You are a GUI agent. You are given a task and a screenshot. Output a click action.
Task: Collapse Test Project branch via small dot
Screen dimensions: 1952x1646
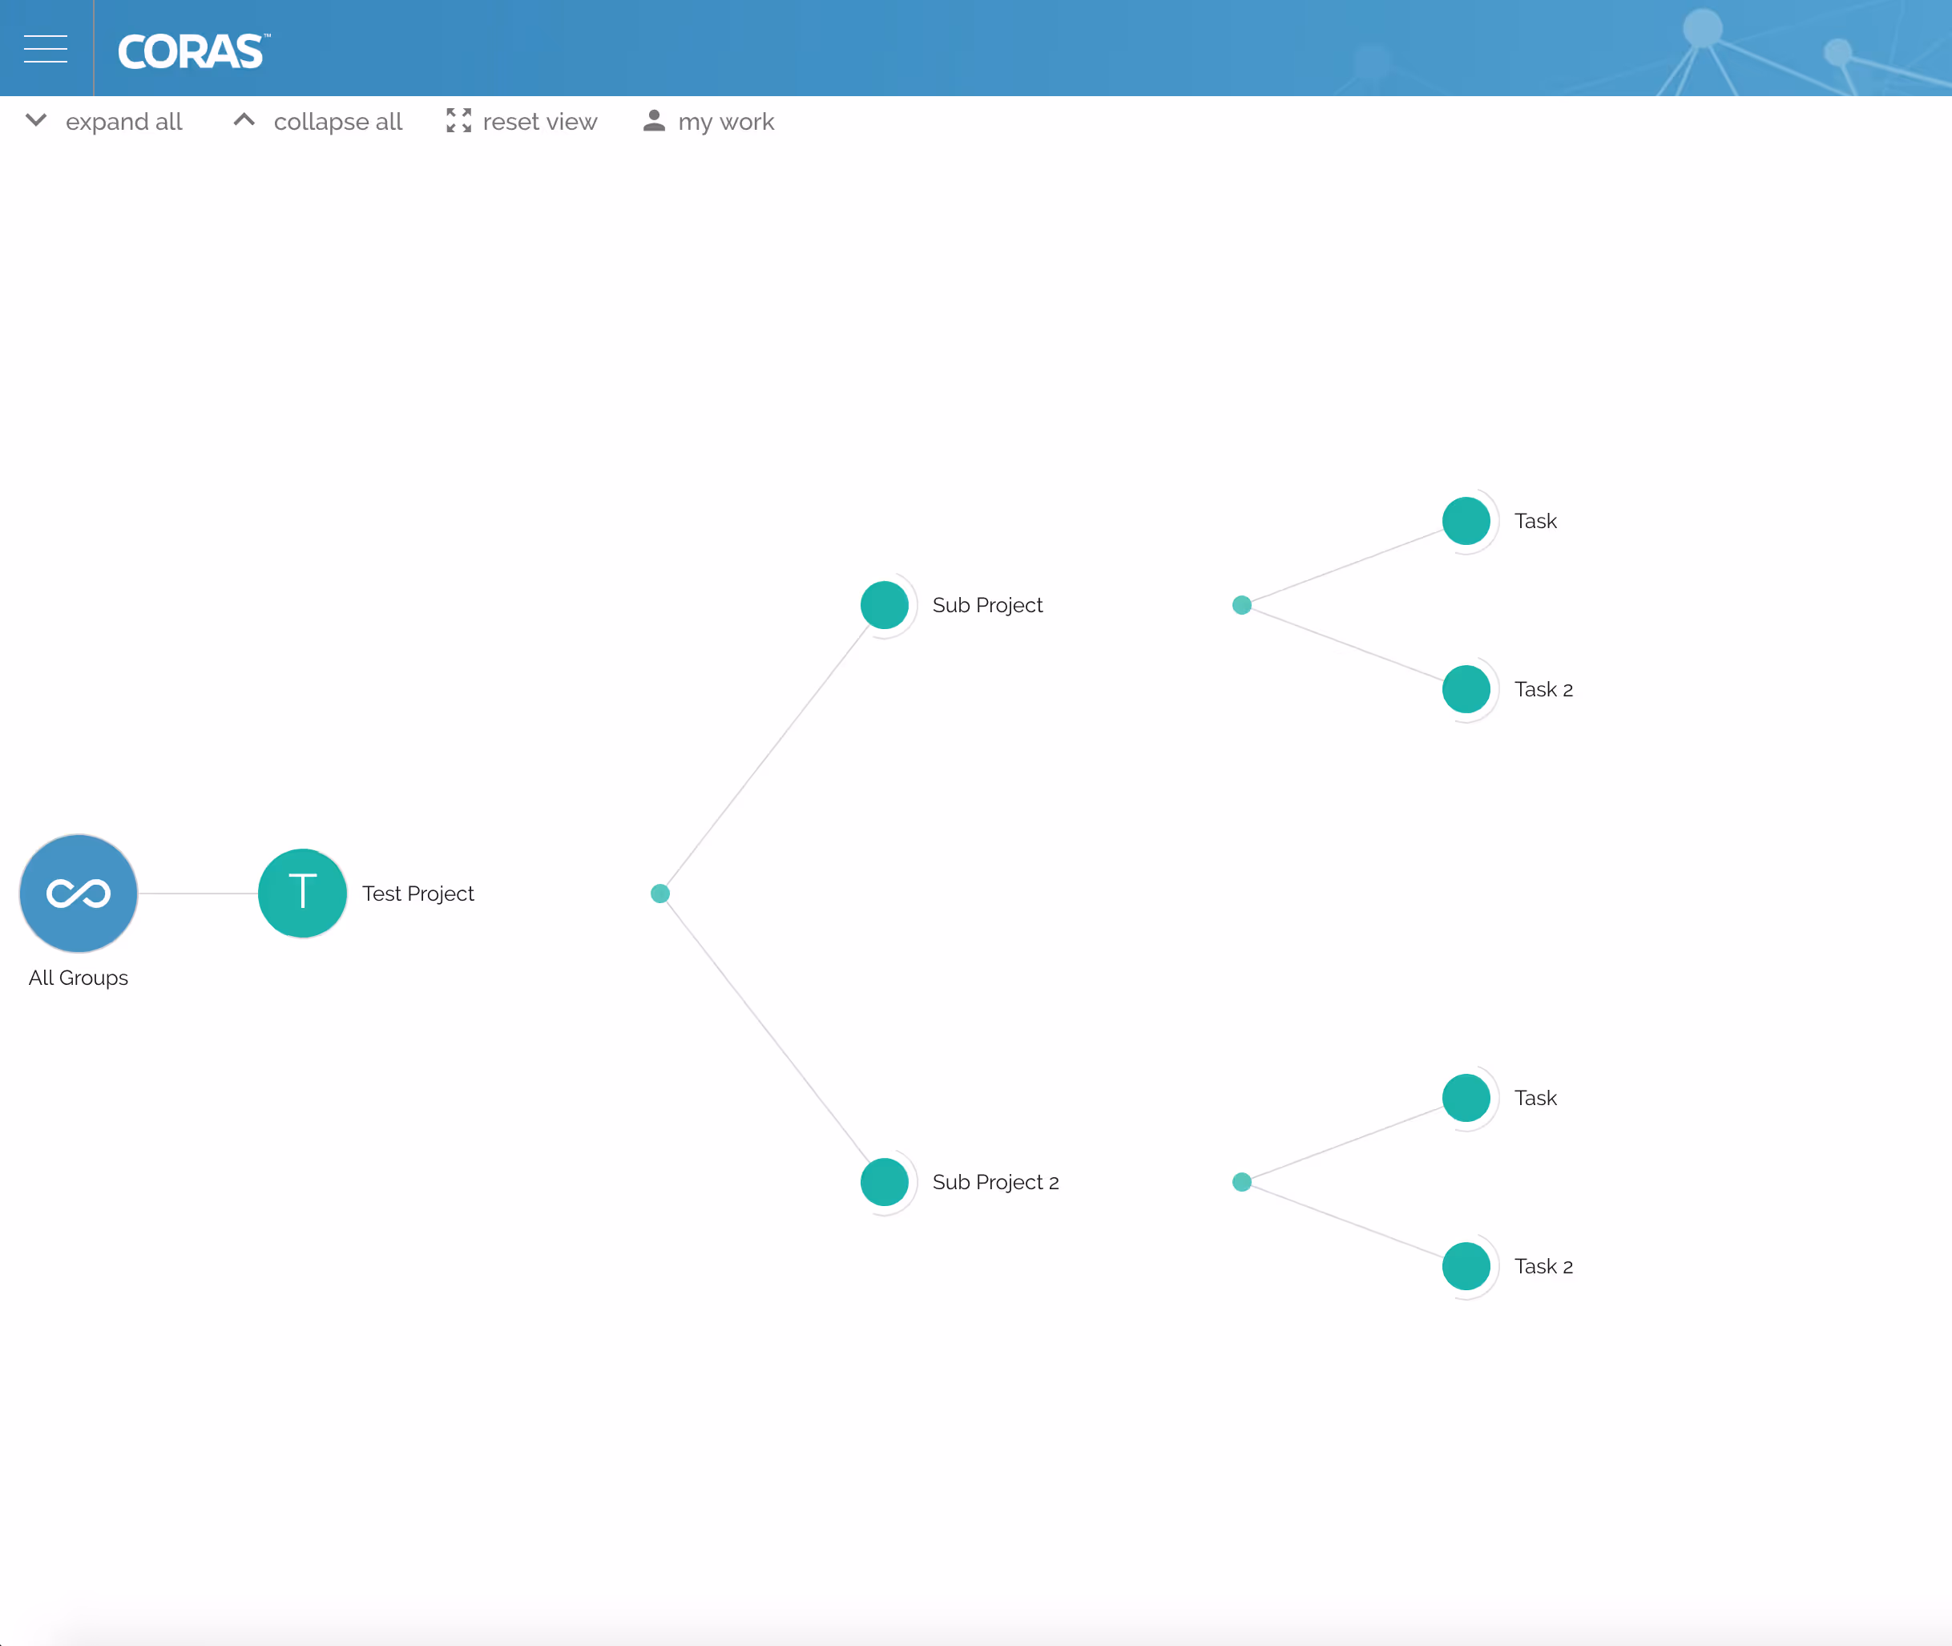(x=659, y=893)
